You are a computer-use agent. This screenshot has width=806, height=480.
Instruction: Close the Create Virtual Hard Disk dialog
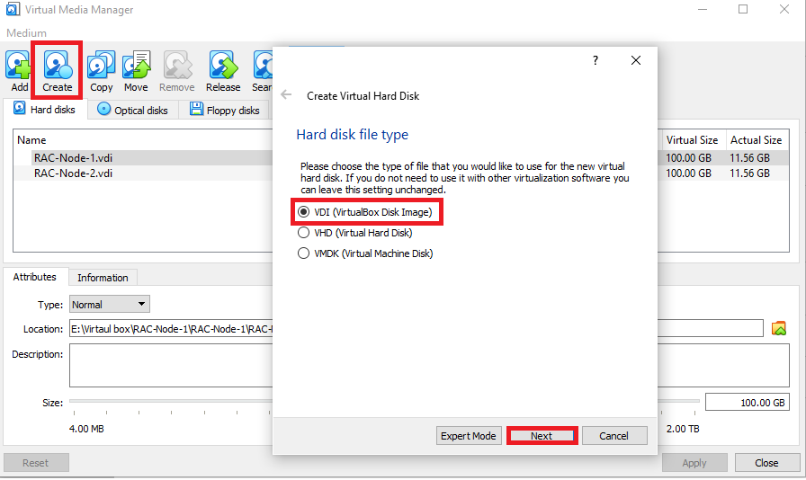pyautogui.click(x=636, y=60)
